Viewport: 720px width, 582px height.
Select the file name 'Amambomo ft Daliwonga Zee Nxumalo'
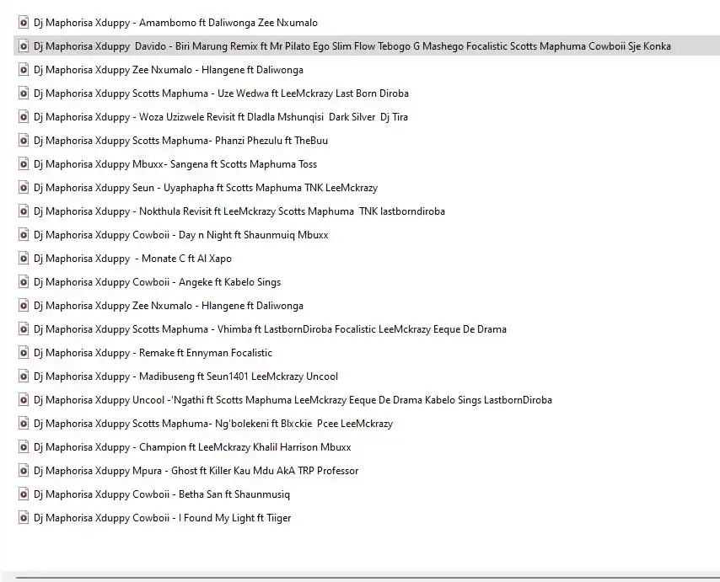(x=175, y=23)
